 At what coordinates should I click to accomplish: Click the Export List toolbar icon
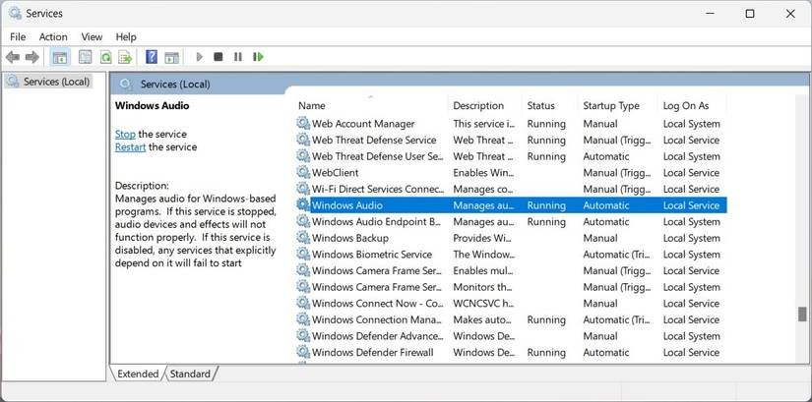click(125, 57)
